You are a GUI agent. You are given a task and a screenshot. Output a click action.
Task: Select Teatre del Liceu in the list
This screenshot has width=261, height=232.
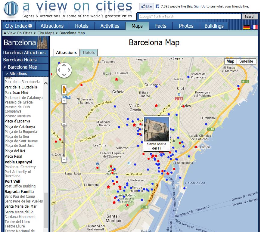pyautogui.click(x=17, y=222)
